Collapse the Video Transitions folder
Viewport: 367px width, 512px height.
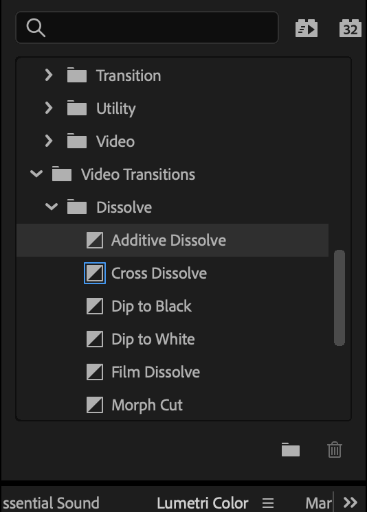(x=36, y=174)
